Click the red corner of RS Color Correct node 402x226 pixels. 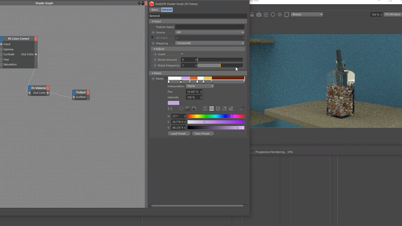[x=36, y=39]
